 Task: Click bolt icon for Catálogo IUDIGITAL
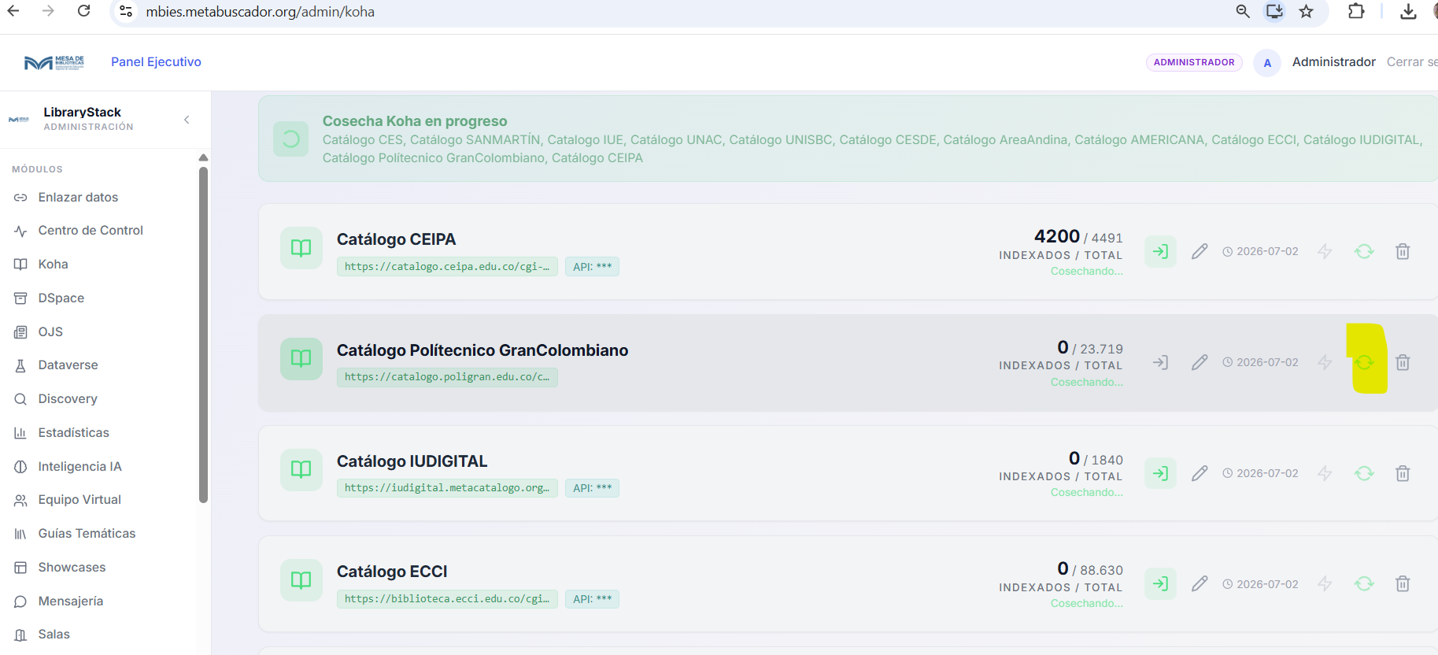tap(1325, 473)
